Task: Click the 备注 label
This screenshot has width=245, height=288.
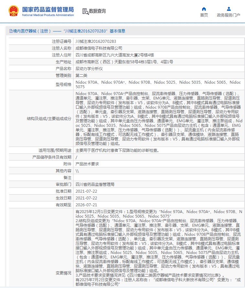Action: 67,178
